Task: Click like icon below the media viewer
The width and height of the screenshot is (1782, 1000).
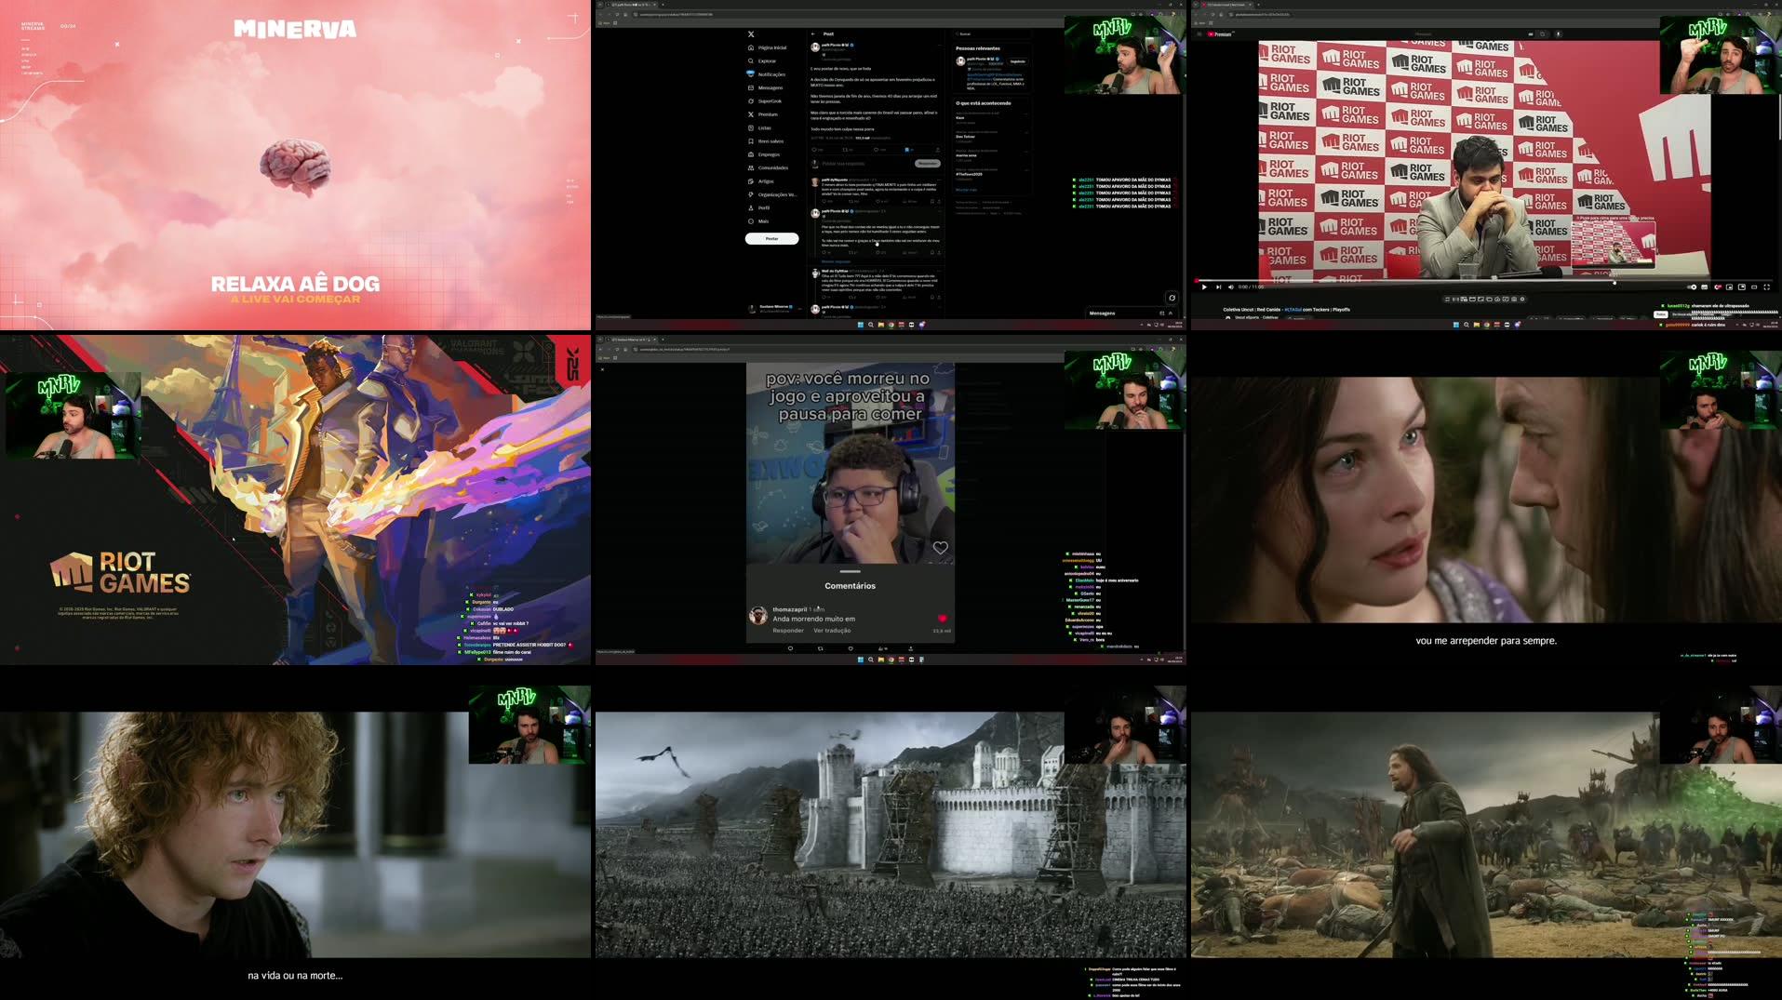Action: point(851,648)
